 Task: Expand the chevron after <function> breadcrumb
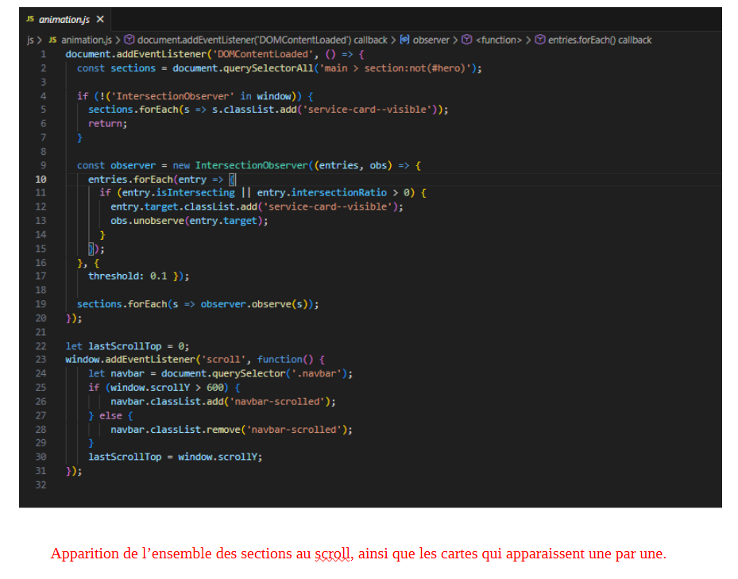click(528, 41)
